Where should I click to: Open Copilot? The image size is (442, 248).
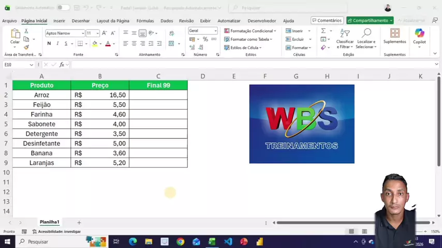pyautogui.click(x=419, y=37)
